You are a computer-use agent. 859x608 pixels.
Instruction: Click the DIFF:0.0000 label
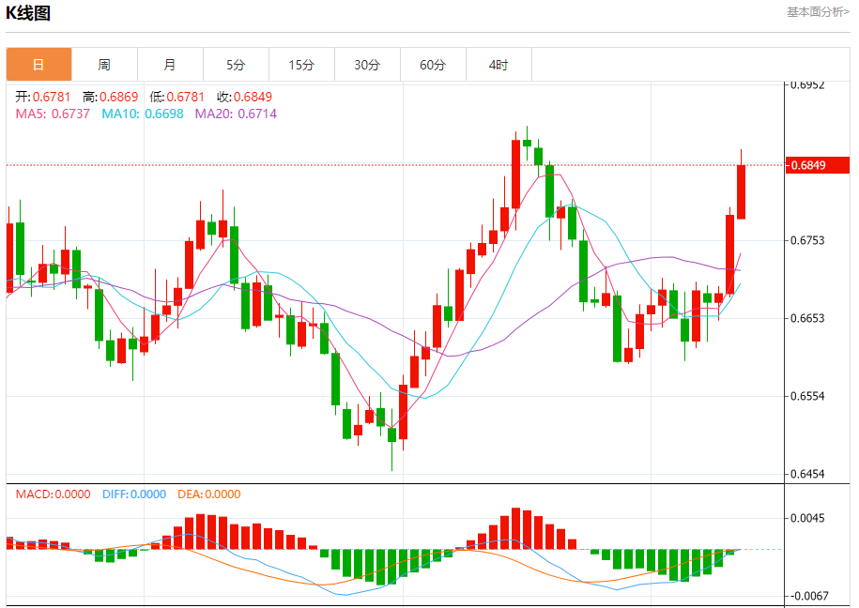(x=134, y=494)
